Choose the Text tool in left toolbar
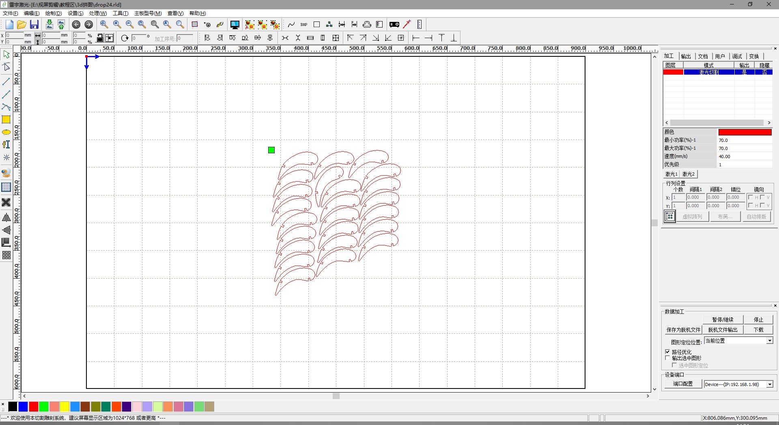This screenshot has width=779, height=425. 6,144
